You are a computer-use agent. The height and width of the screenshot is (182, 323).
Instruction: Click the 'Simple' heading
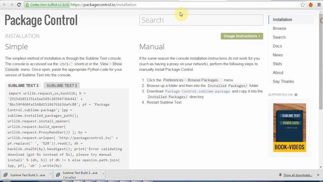(x=17, y=47)
